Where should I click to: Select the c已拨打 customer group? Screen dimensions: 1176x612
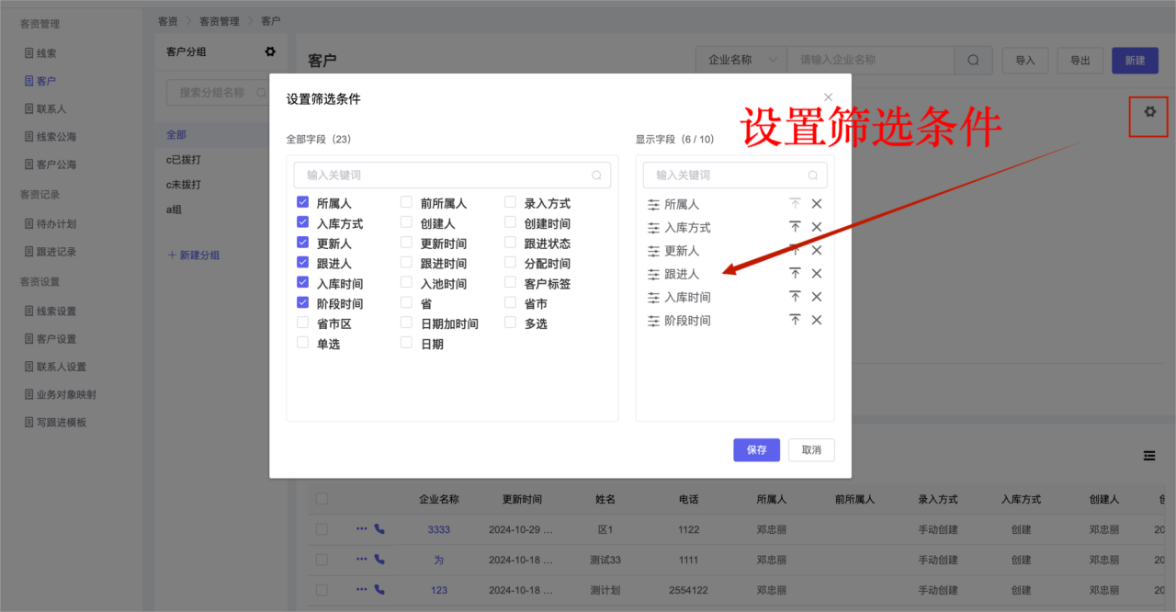pos(184,160)
